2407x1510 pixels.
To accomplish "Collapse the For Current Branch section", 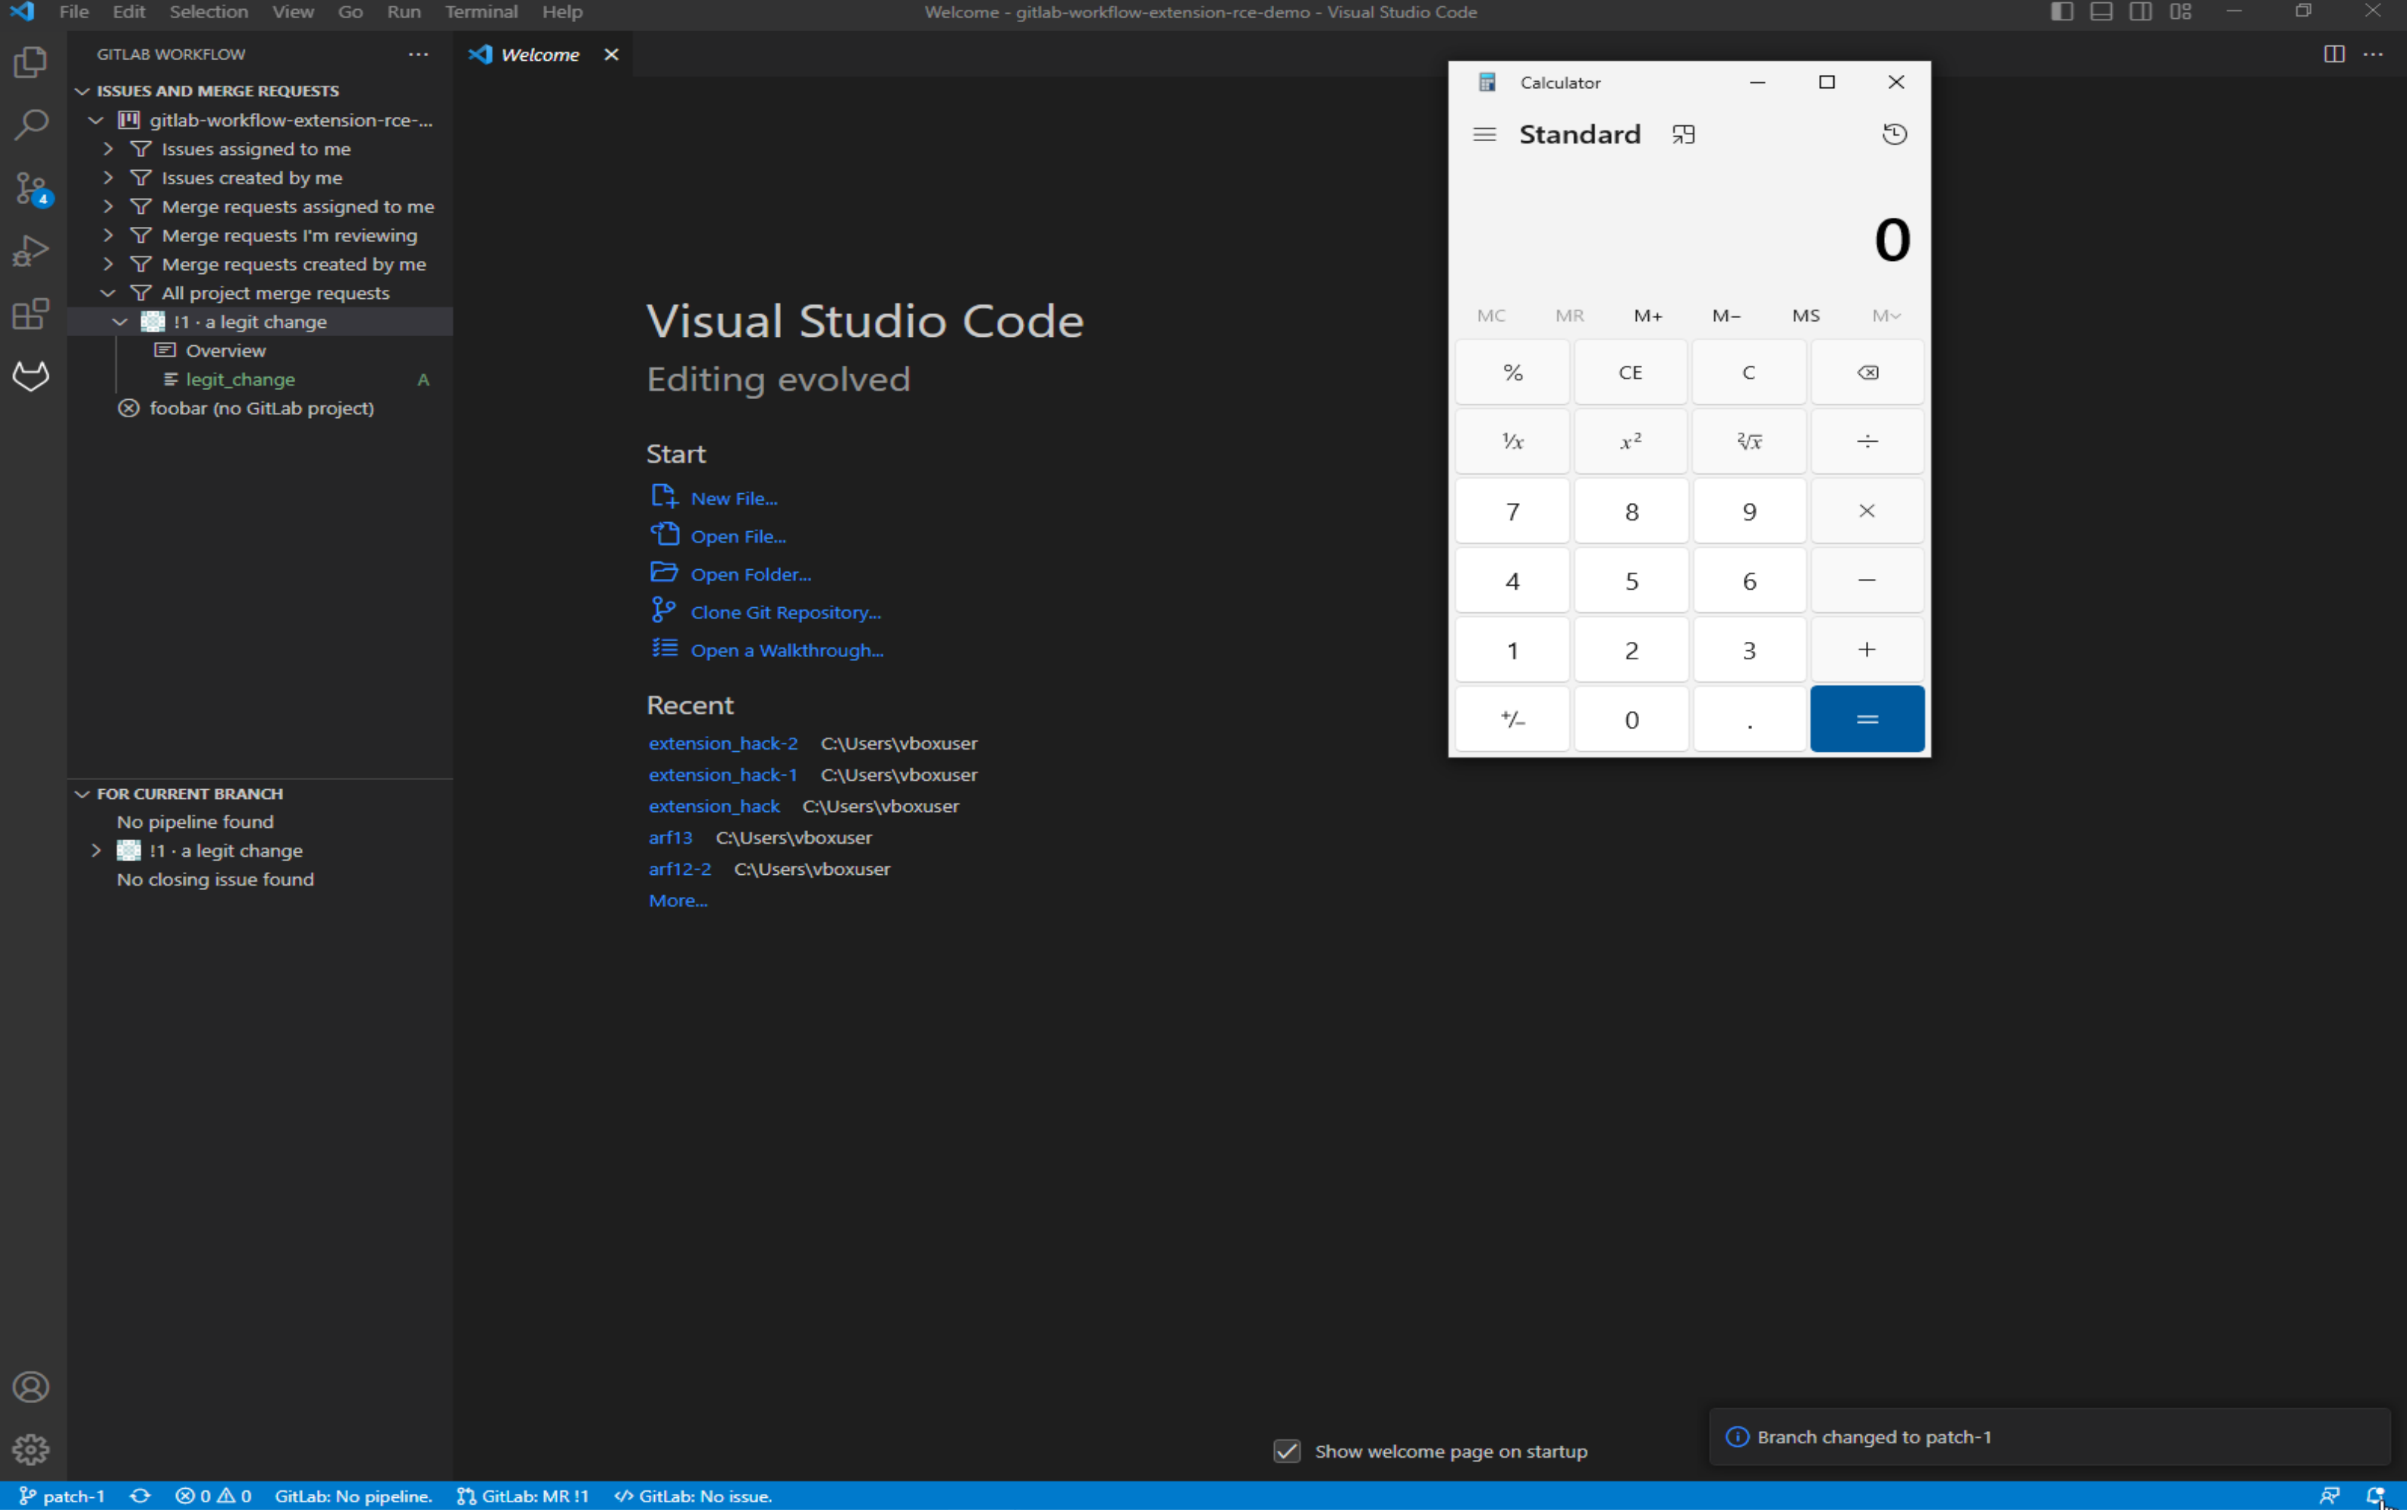I will pos(83,793).
